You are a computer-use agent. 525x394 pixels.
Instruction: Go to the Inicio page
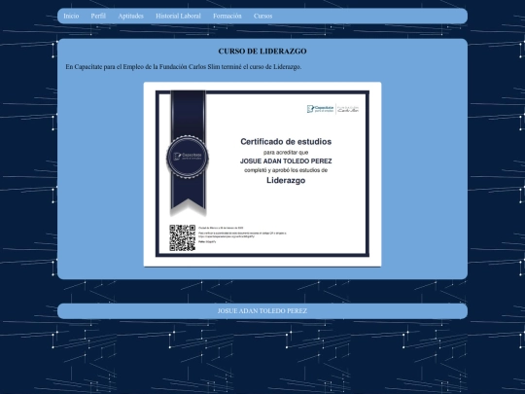point(71,16)
